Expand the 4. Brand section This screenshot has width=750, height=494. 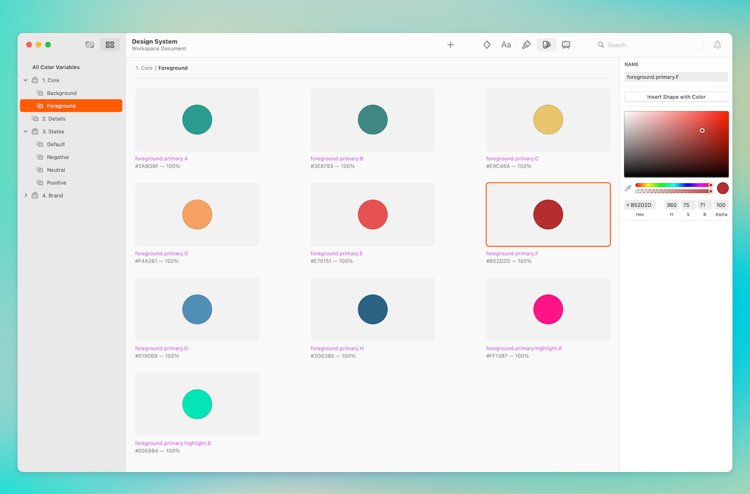pyautogui.click(x=25, y=195)
